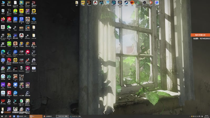This screenshot has height=118, width=210.
Task: Open EA app shortcut
Action: coord(132,3)
